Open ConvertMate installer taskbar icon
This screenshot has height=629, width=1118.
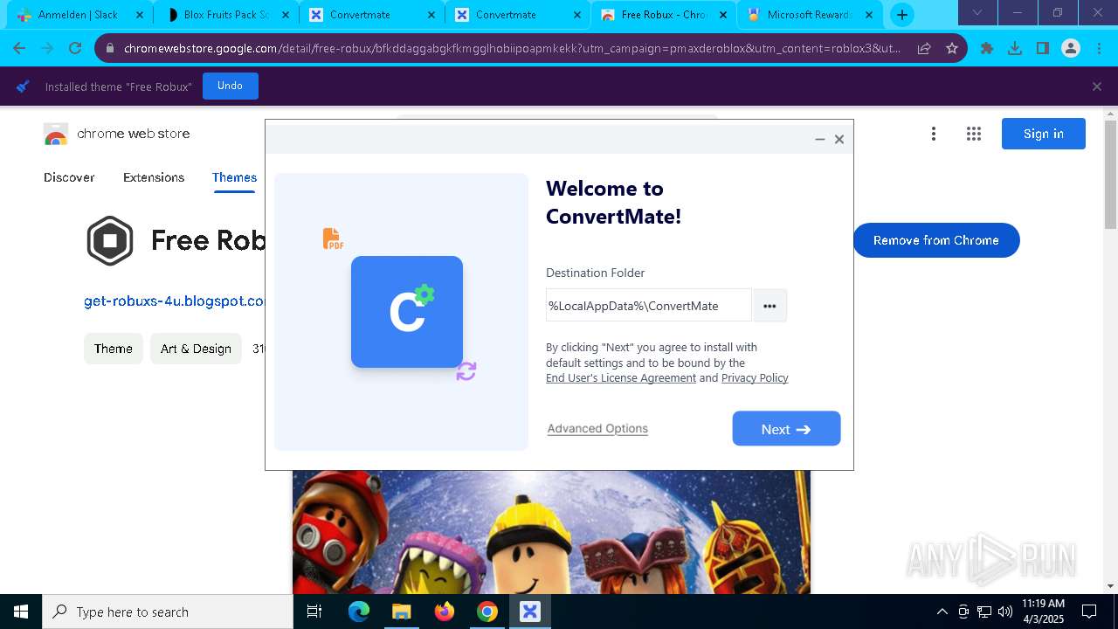click(x=530, y=612)
